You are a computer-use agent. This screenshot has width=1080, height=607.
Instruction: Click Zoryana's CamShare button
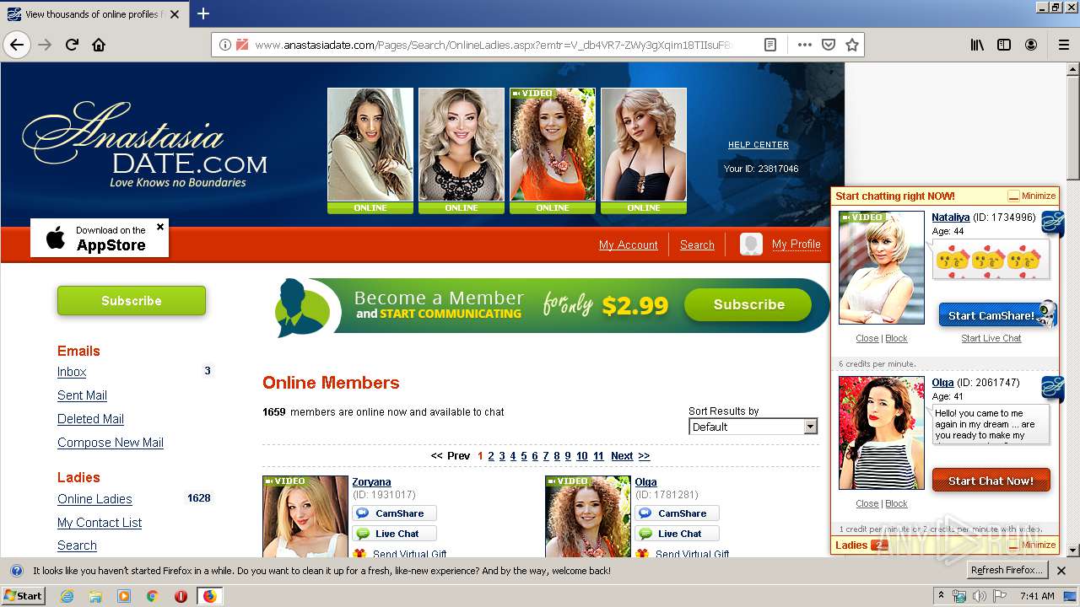[394, 513]
